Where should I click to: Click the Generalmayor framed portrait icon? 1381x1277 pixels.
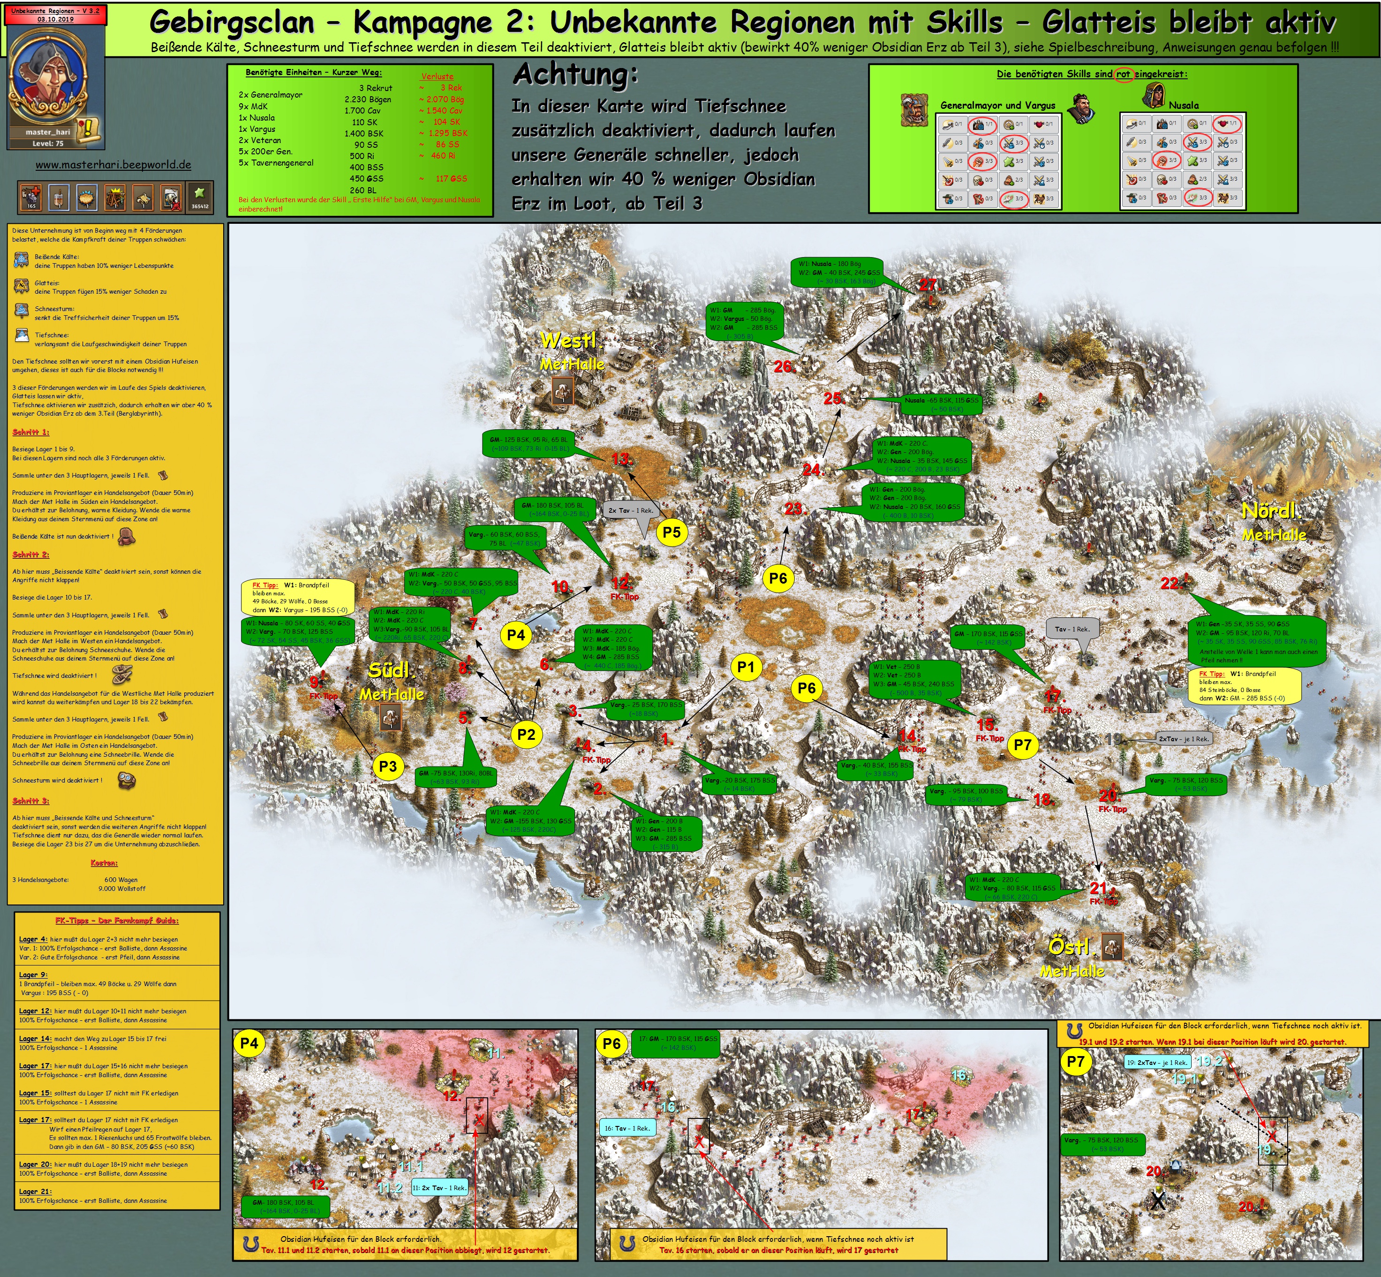point(915,110)
